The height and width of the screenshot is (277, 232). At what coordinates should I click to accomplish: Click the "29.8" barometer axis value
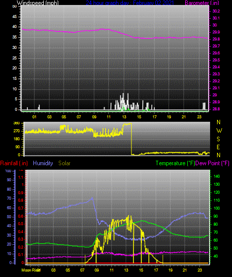tap(216, 39)
